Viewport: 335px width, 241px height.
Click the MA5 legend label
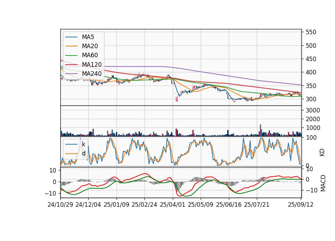click(x=88, y=37)
